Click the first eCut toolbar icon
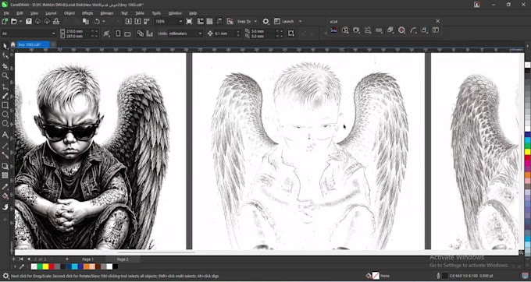The height and width of the screenshot is (282, 531). pyautogui.click(x=334, y=30)
